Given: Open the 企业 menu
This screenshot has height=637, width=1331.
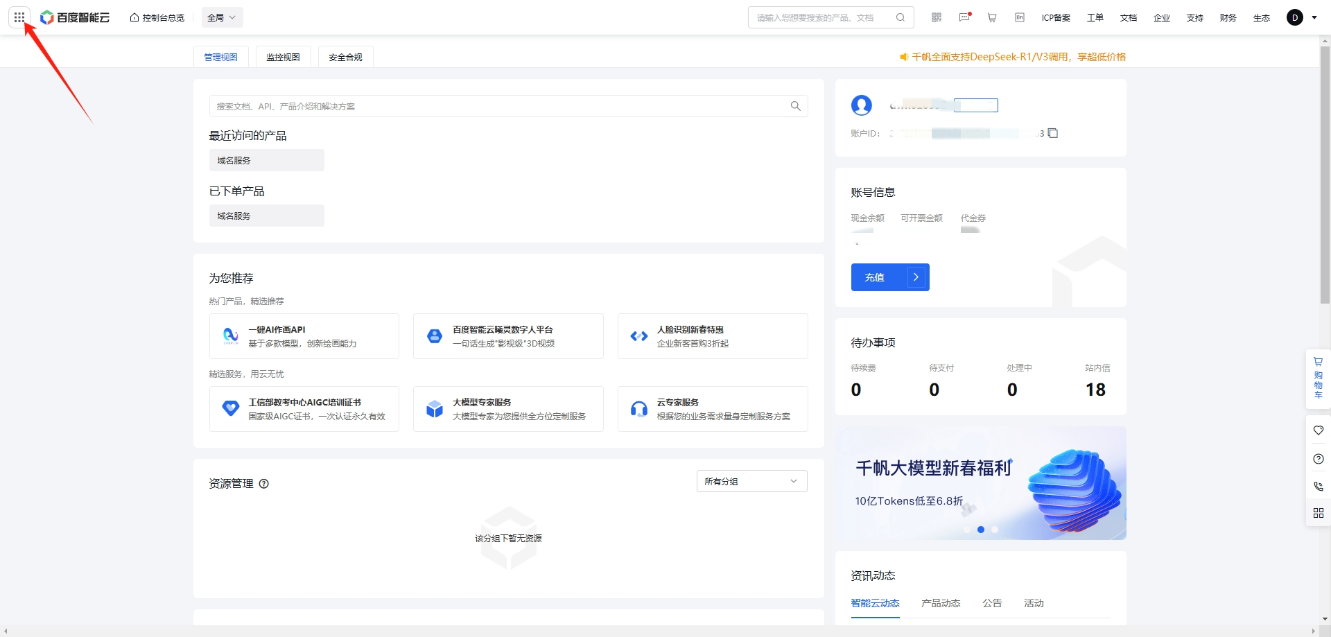Looking at the screenshot, I should 1162,17.
